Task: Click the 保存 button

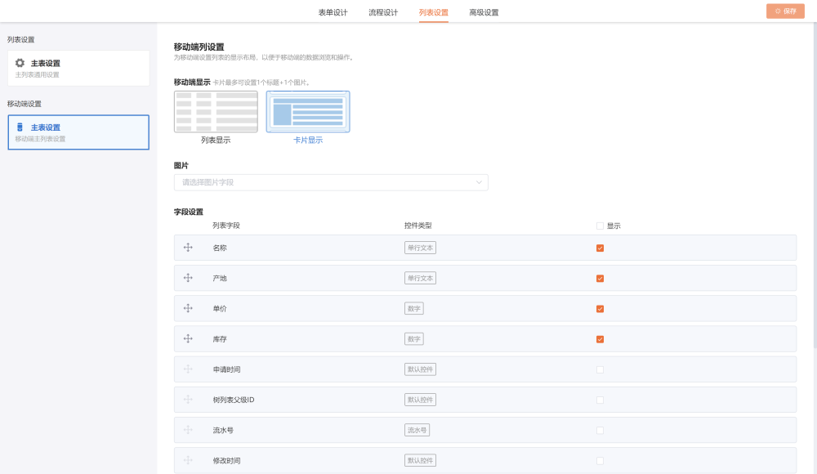Action: coord(785,11)
